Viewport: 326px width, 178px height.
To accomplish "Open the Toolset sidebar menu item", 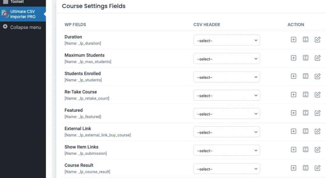I will (17, 2).
